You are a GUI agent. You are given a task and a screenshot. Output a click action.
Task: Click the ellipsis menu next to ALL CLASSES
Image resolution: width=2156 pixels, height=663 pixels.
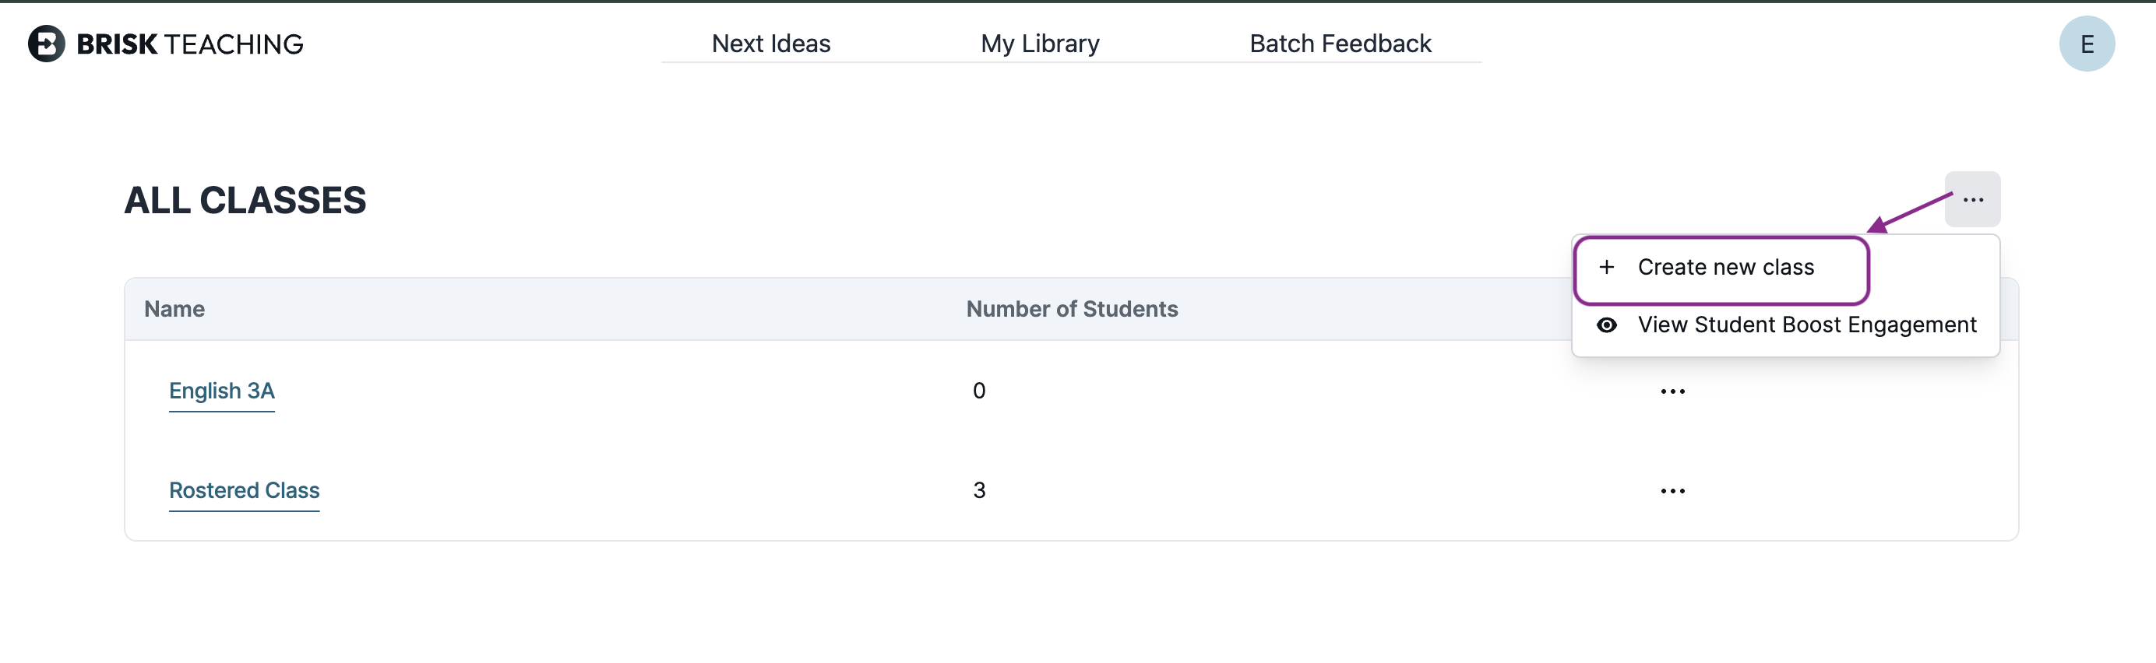coord(1972,199)
